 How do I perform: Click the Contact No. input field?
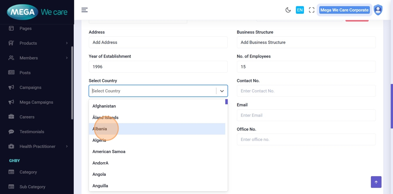pyautogui.click(x=306, y=91)
